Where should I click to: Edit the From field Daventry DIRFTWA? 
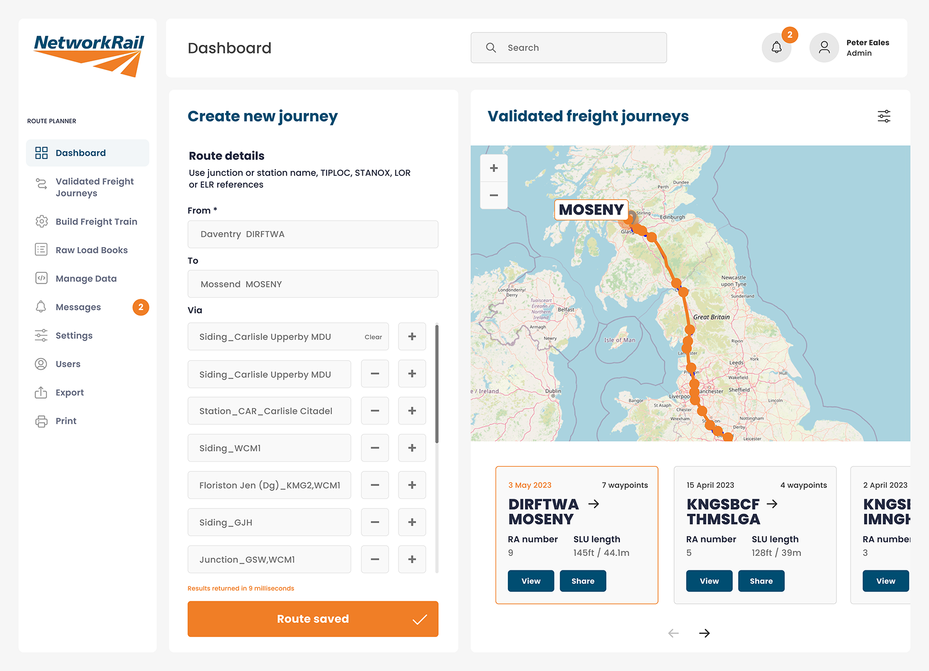click(x=313, y=234)
